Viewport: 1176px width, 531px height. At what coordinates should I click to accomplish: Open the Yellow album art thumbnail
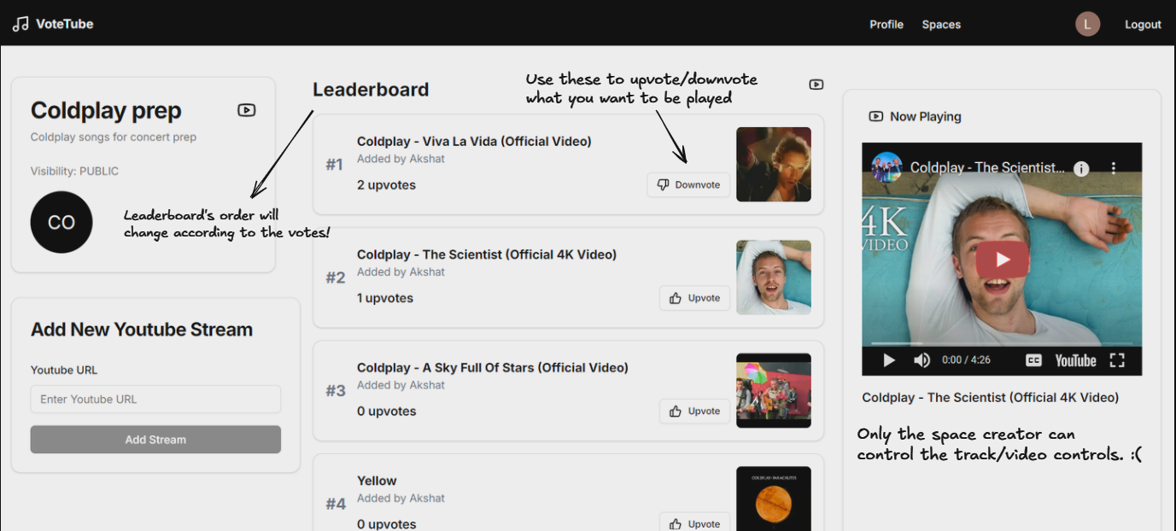pos(774,499)
